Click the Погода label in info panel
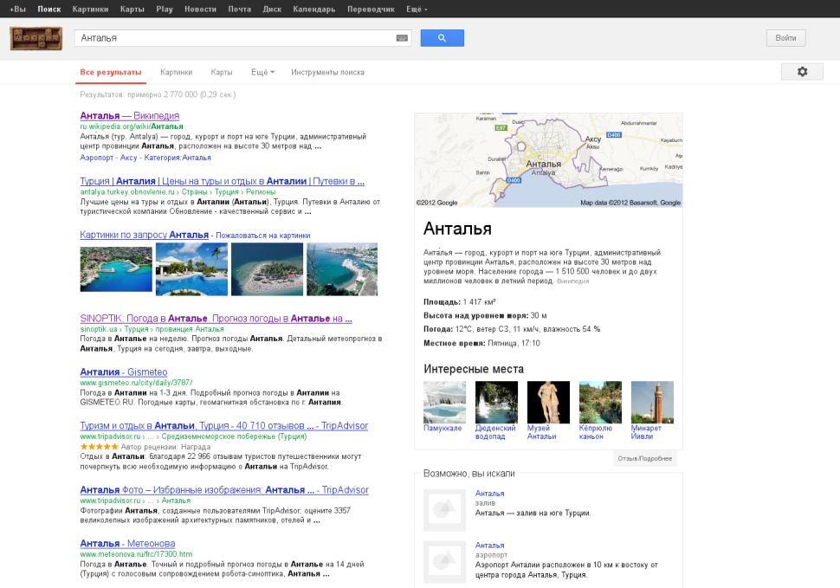This screenshot has width=840, height=588. (x=437, y=329)
